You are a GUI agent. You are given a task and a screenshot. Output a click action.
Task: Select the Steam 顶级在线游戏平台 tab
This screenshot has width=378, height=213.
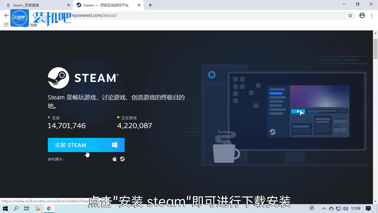click(x=106, y=5)
